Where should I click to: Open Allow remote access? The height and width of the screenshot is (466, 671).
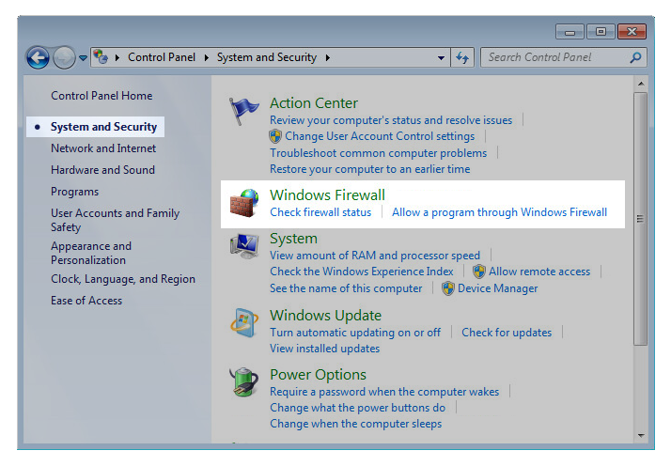539,272
